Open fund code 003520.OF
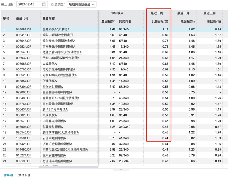Viewport: 229px width, 177px height. pyautogui.click(x=24, y=75)
